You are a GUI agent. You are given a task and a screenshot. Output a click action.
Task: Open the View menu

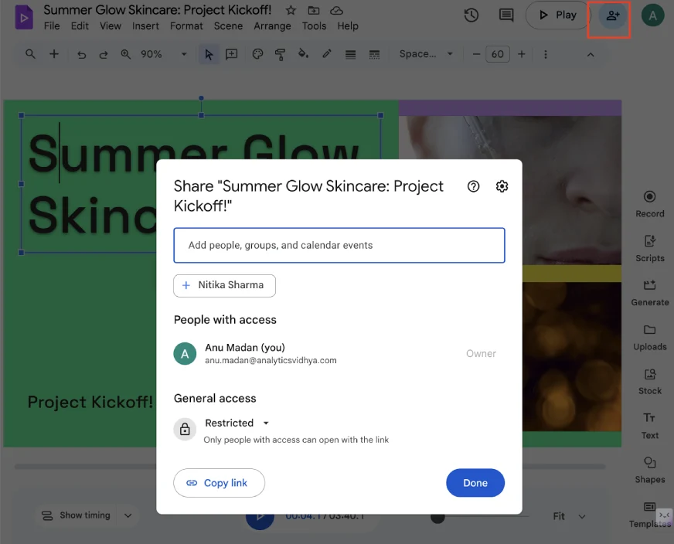[111, 26]
